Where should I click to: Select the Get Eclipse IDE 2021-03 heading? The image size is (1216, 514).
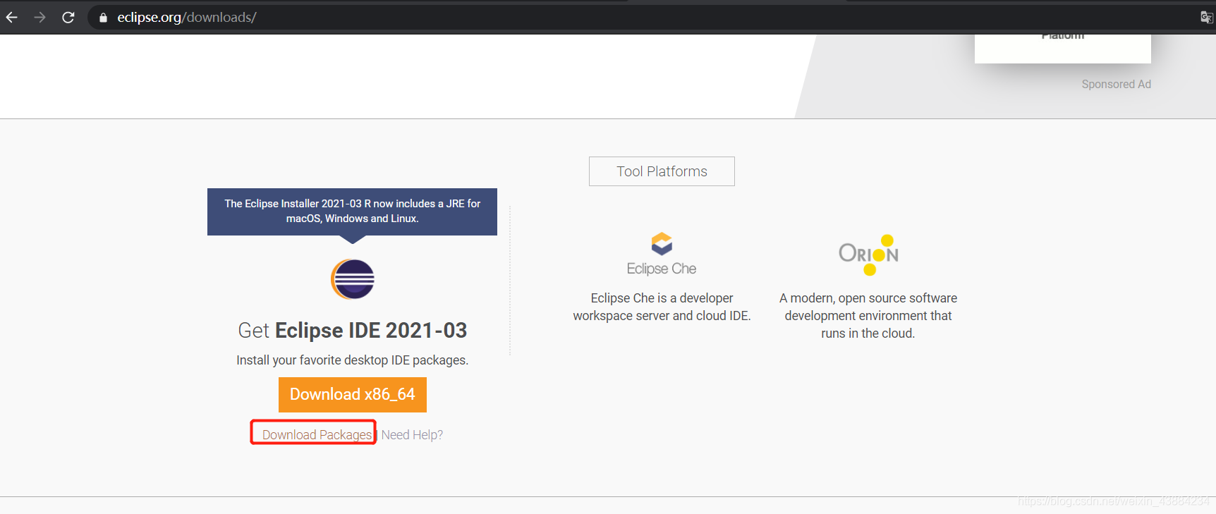(353, 330)
